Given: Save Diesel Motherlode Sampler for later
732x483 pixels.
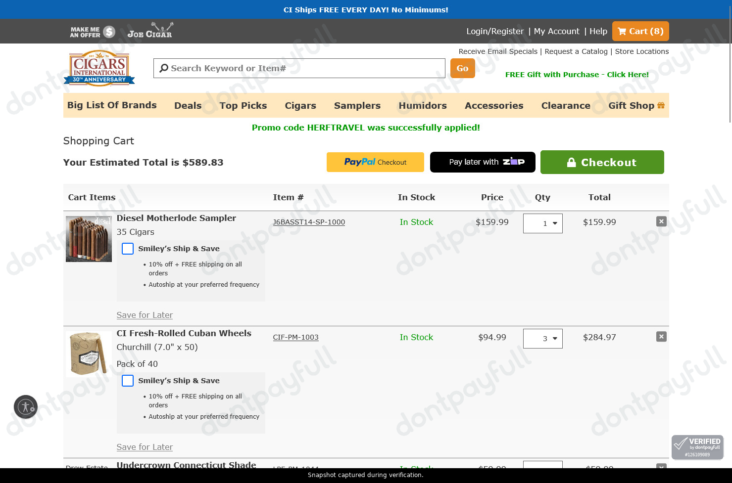Looking at the screenshot, I should pyautogui.click(x=145, y=315).
